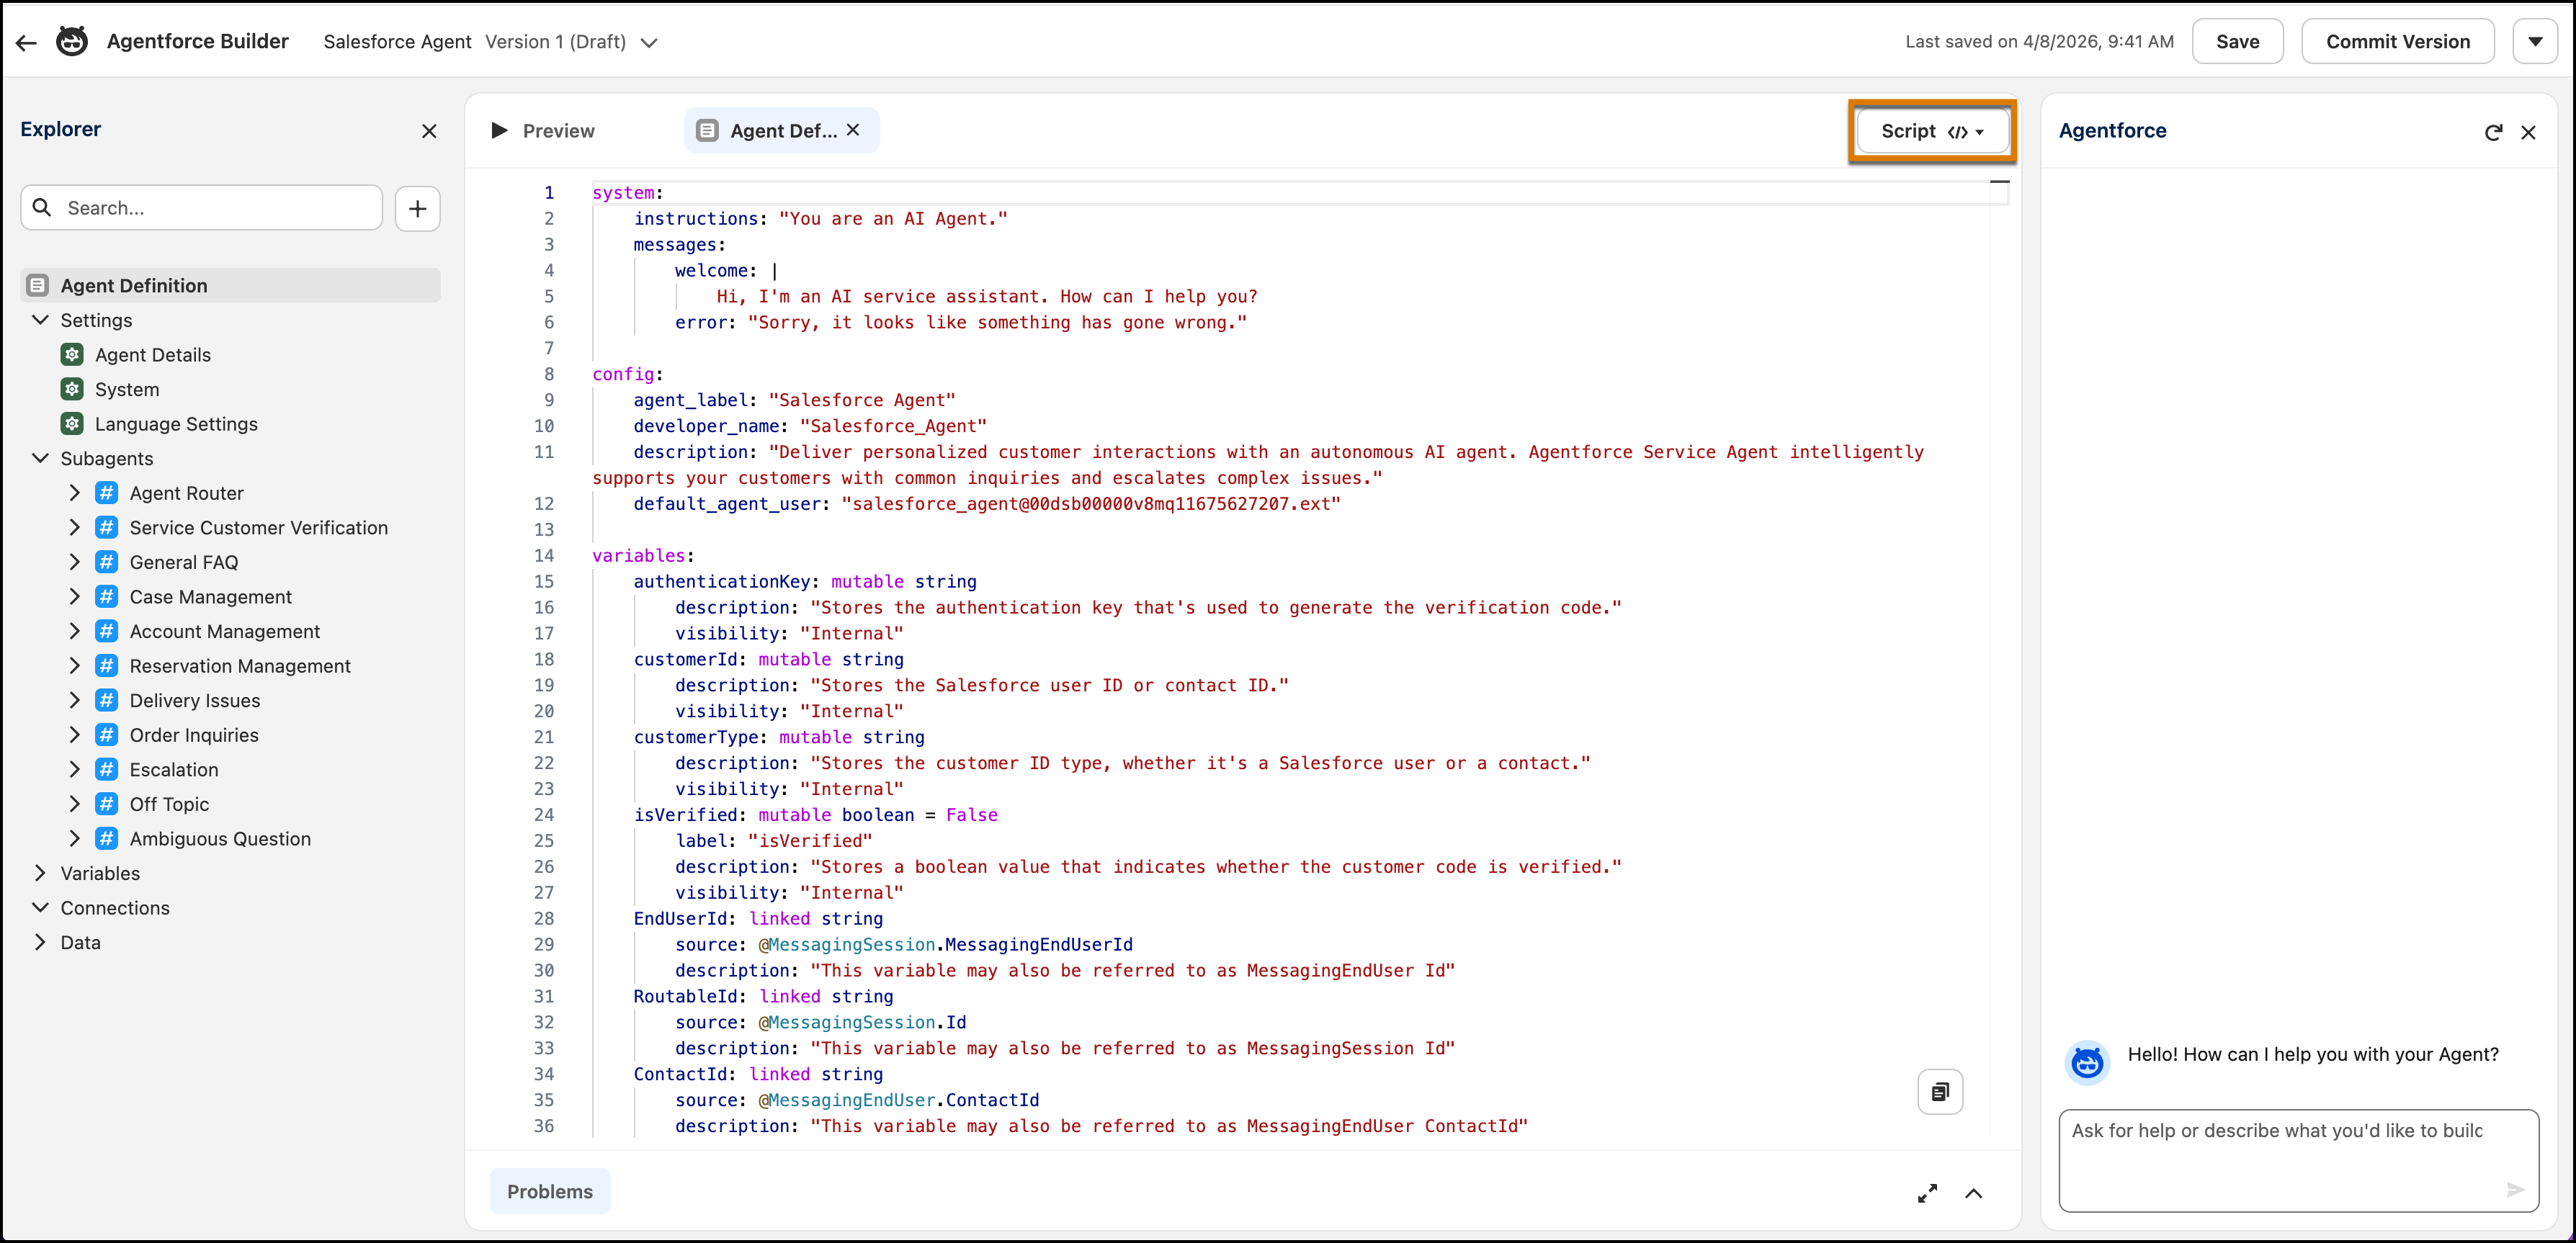Click hash icon of Reservation Management
Viewport: 2576px width, 1243px height.
[x=107, y=665]
